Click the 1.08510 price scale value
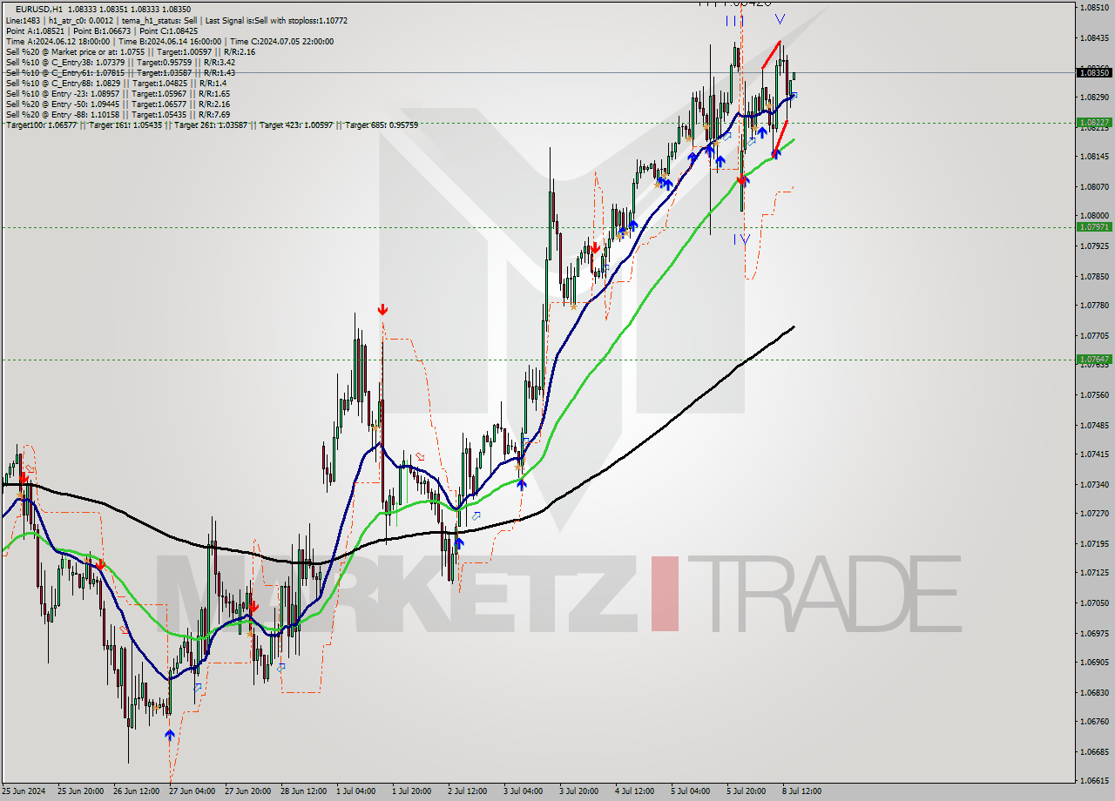 (x=1093, y=8)
